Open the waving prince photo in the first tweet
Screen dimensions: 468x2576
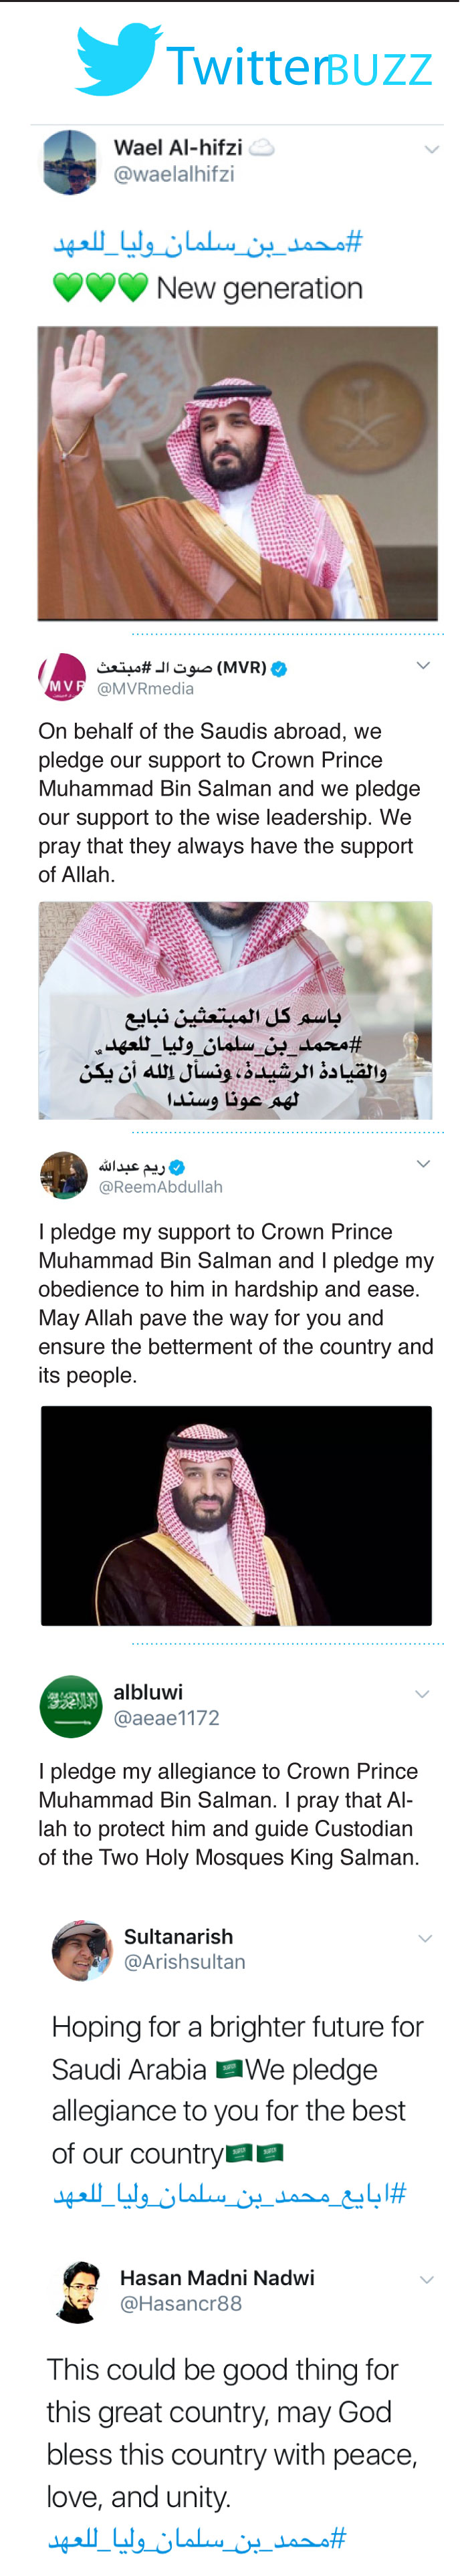237,473
